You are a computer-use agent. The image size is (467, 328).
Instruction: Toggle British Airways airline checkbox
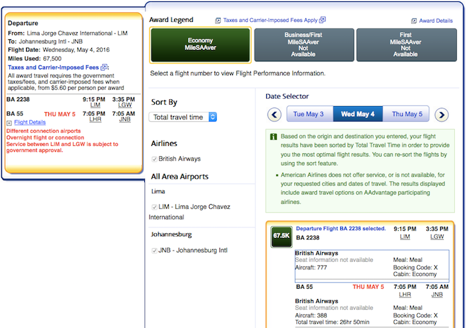[x=154, y=159]
